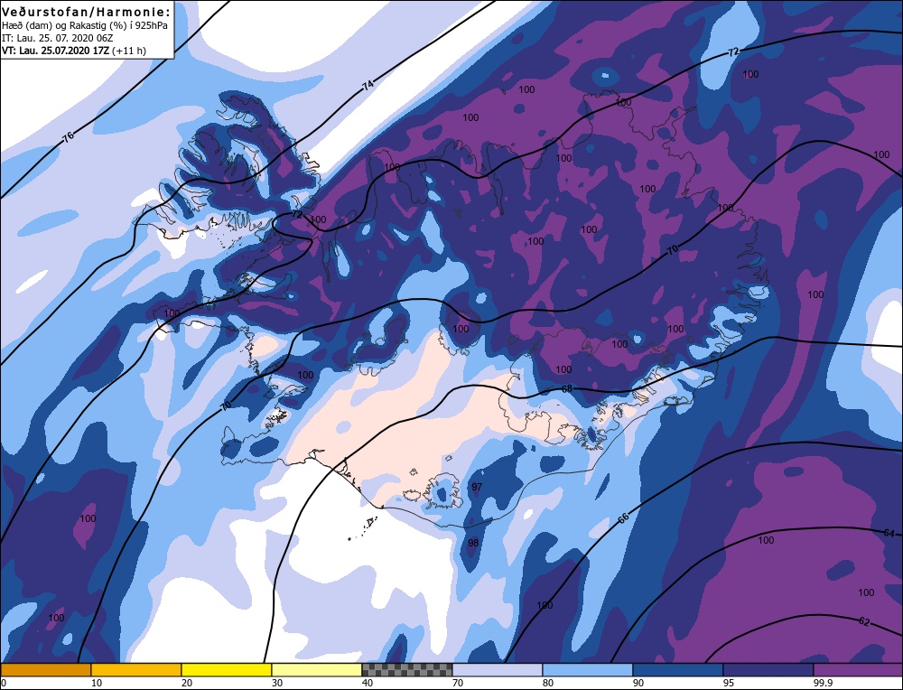
Task: Select the medium blue 90–95 legend swatch
Action: 678,669
